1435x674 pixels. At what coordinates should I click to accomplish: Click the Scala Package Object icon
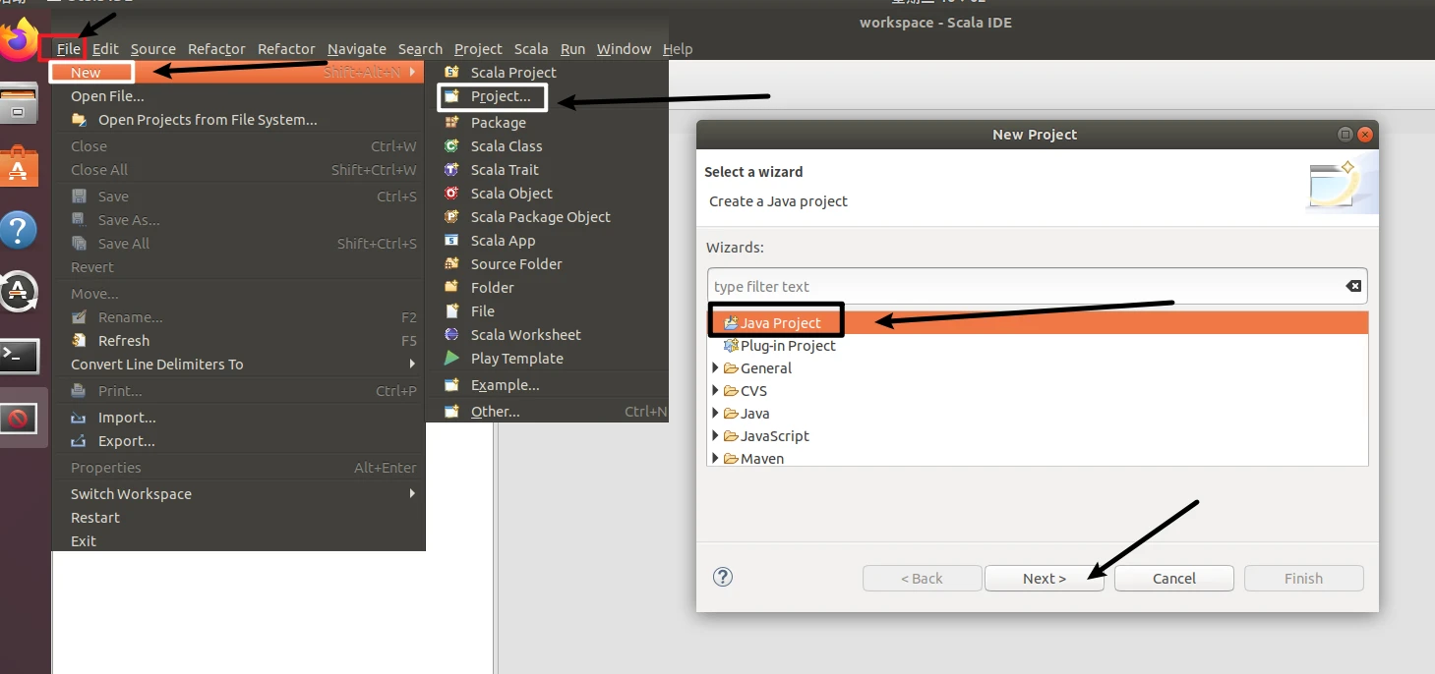point(451,217)
